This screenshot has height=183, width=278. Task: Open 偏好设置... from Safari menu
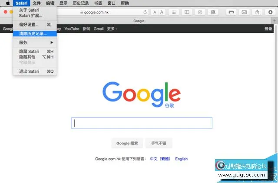tap(35, 25)
